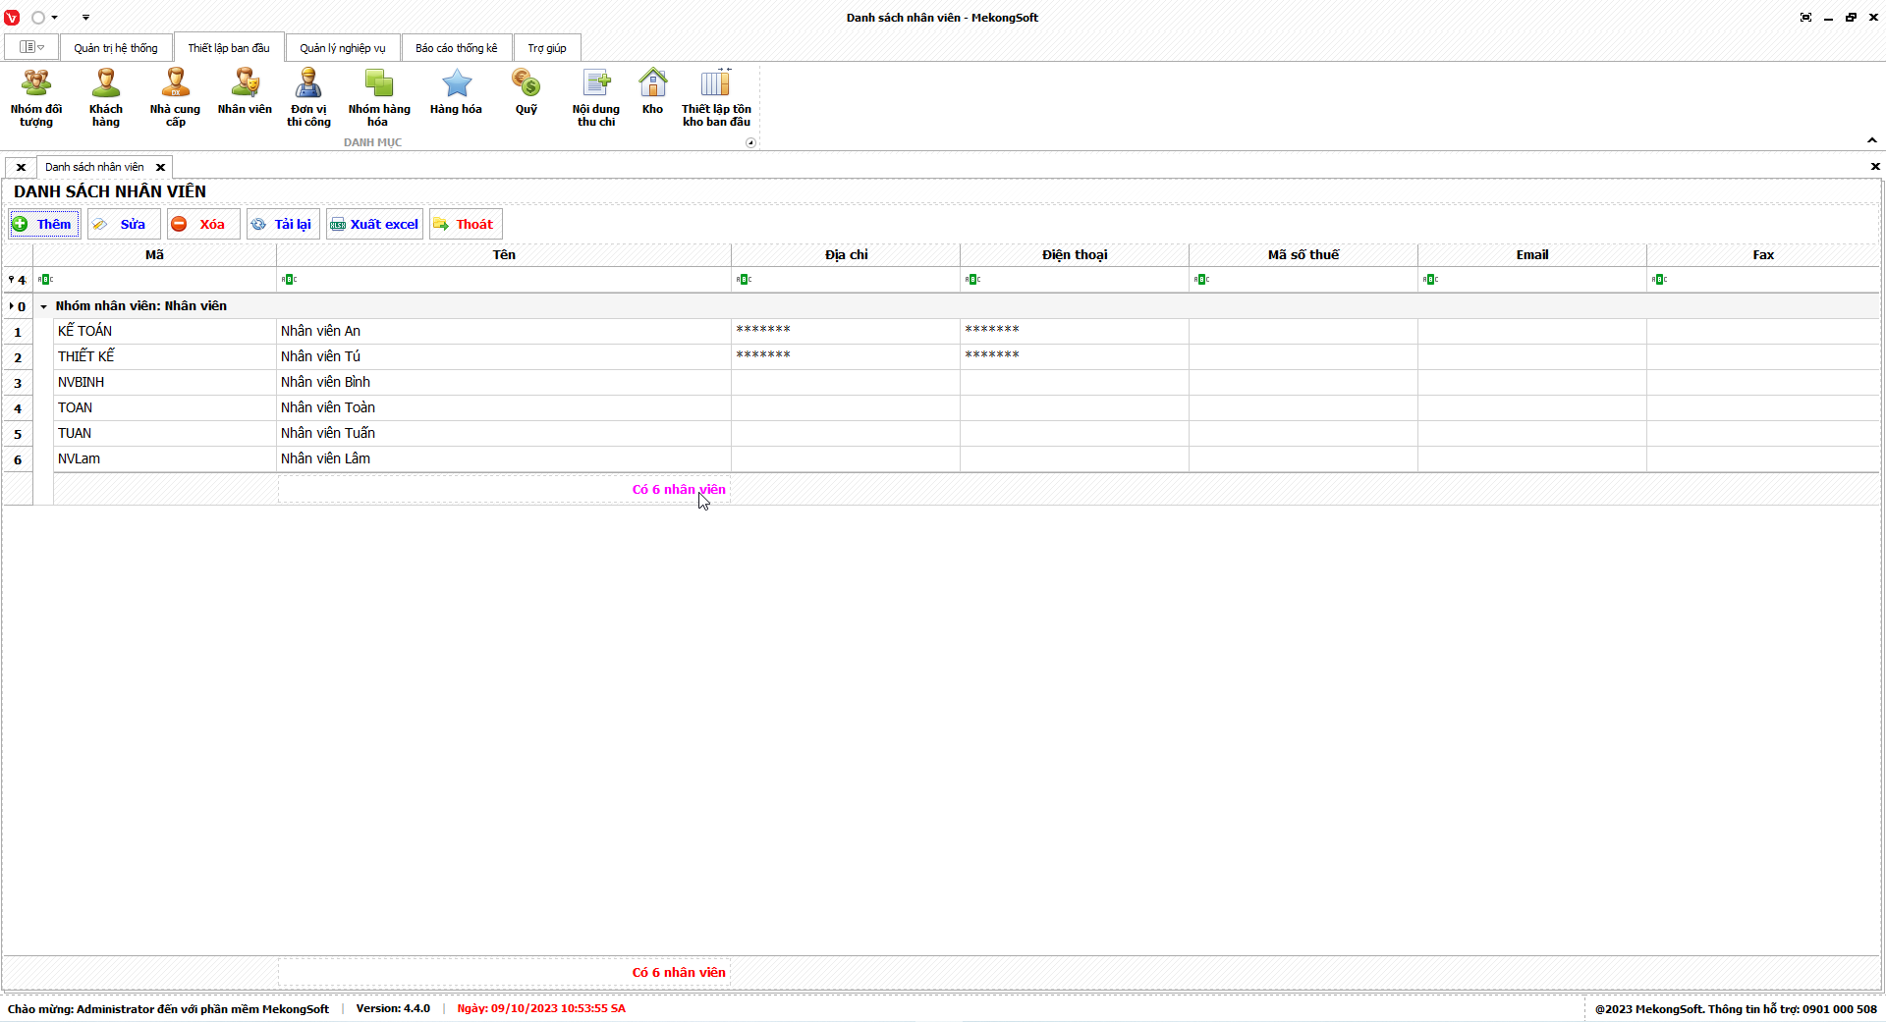Viewport: 1886px width, 1022px height.
Task: Click the Thêm button to add employee
Action: (x=44, y=224)
